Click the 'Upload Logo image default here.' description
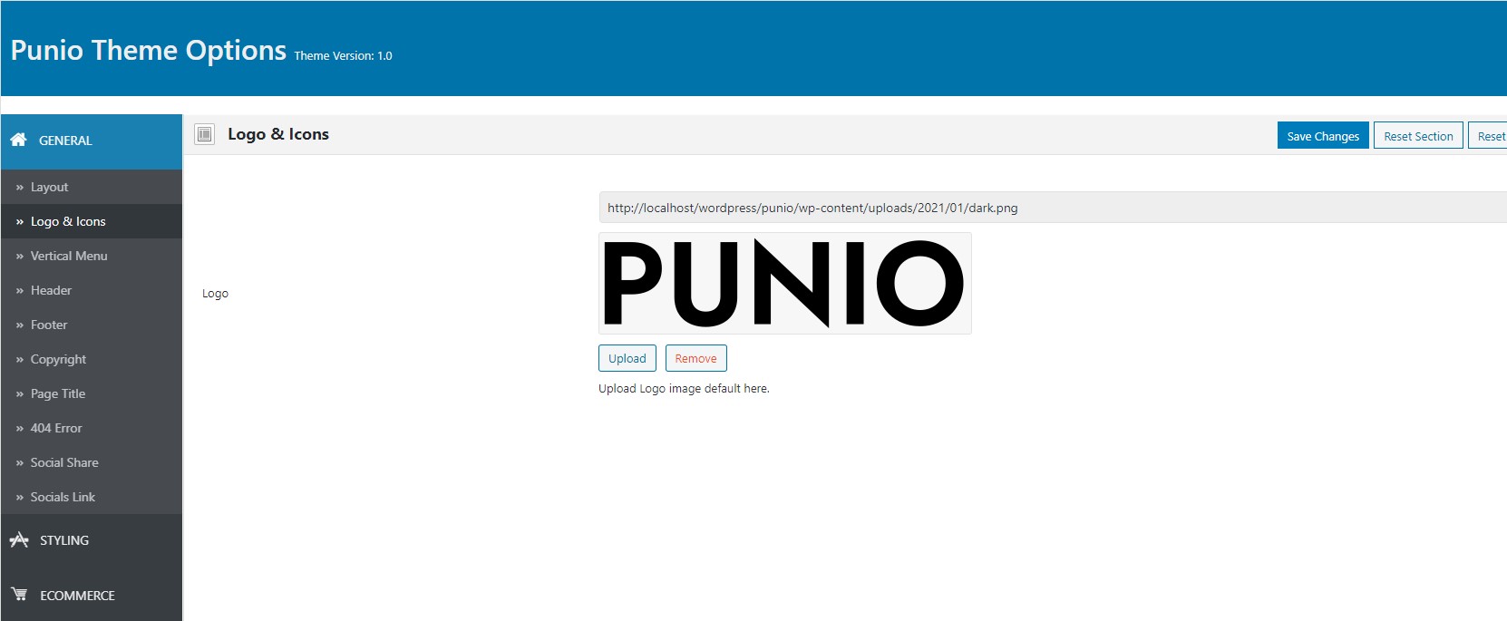This screenshot has height=621, width=1507. pyautogui.click(x=684, y=388)
